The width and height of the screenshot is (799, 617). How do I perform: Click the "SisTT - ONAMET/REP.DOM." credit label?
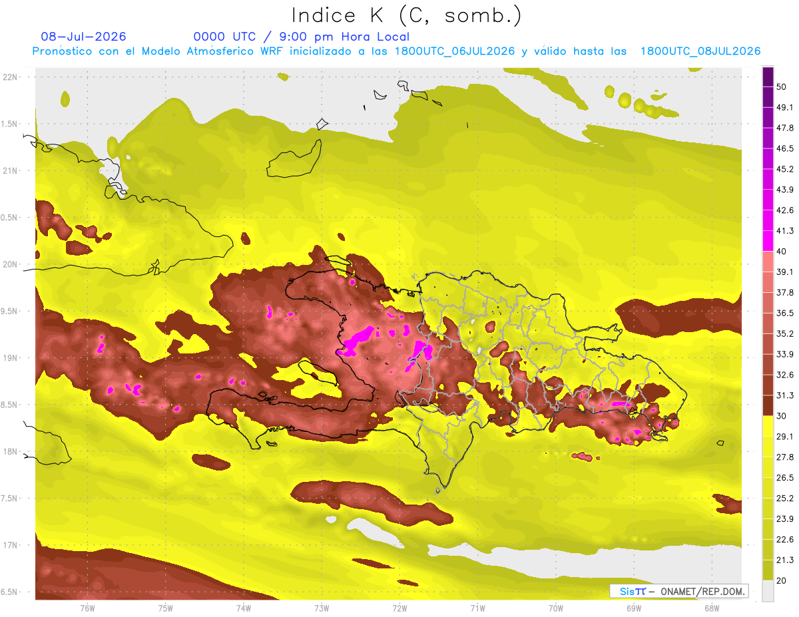pyautogui.click(x=680, y=591)
